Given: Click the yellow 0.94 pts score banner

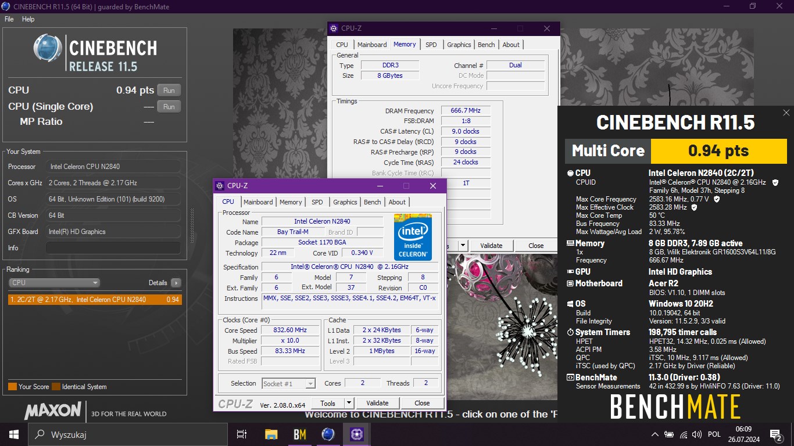Looking at the screenshot, I should point(719,151).
